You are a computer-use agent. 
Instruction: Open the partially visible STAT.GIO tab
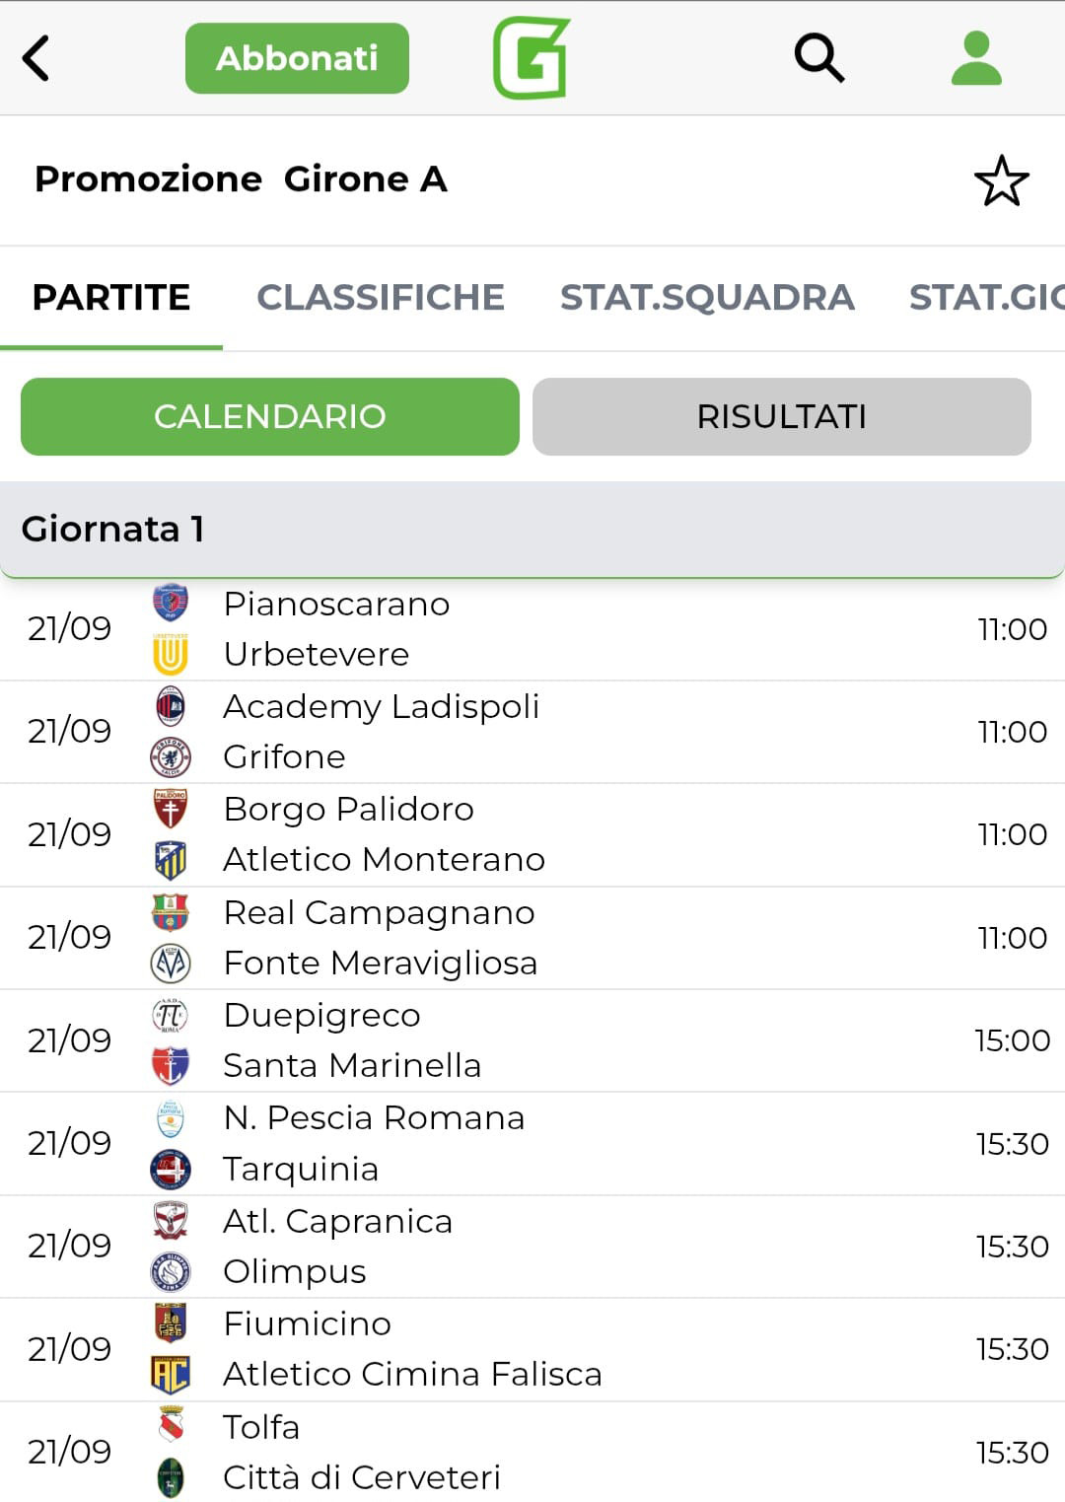click(986, 297)
